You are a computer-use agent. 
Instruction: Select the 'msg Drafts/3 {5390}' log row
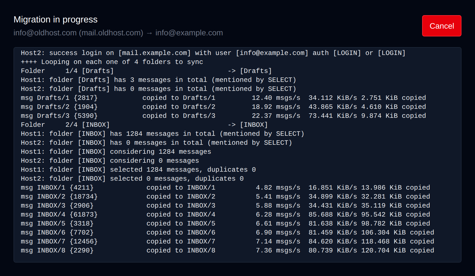pyautogui.click(x=223, y=116)
